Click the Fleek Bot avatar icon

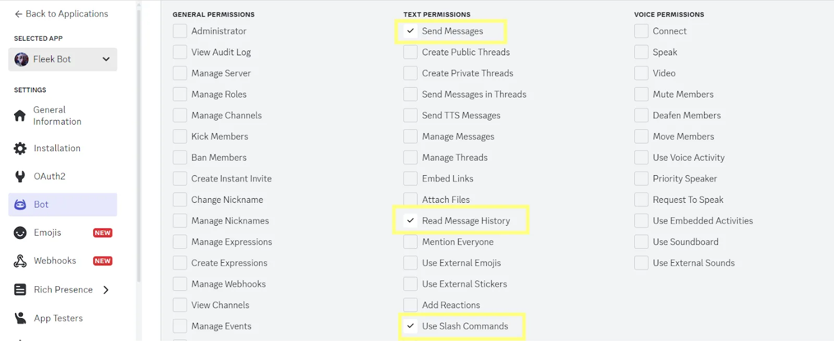click(x=21, y=59)
